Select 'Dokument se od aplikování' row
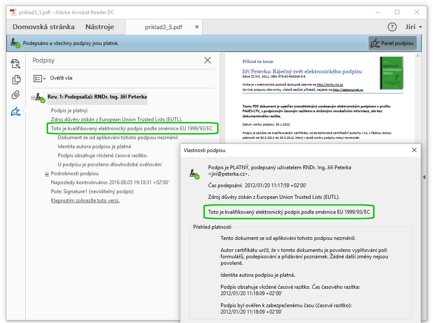The height and width of the screenshot is (323, 437). pos(118,138)
